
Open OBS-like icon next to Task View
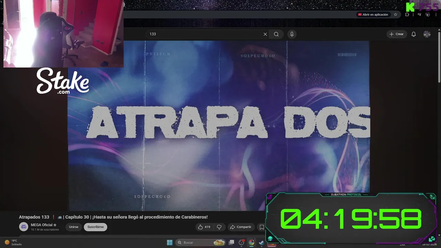click(242, 242)
